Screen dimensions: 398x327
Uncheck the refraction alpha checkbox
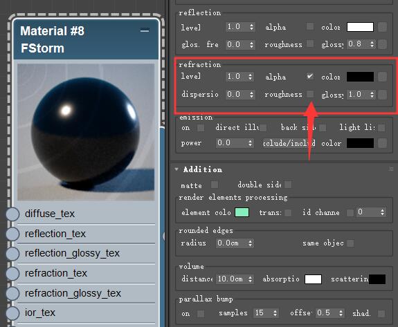[310, 76]
